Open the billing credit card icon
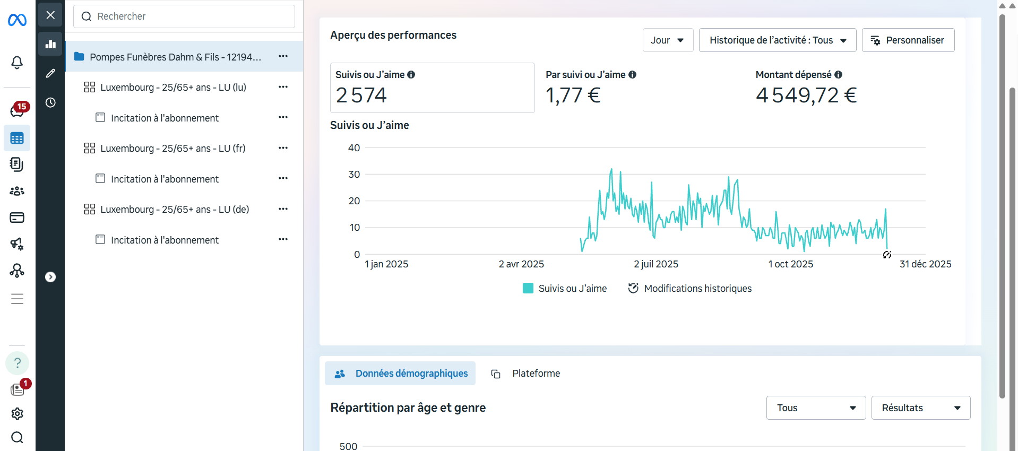The height and width of the screenshot is (451, 1018). click(17, 218)
